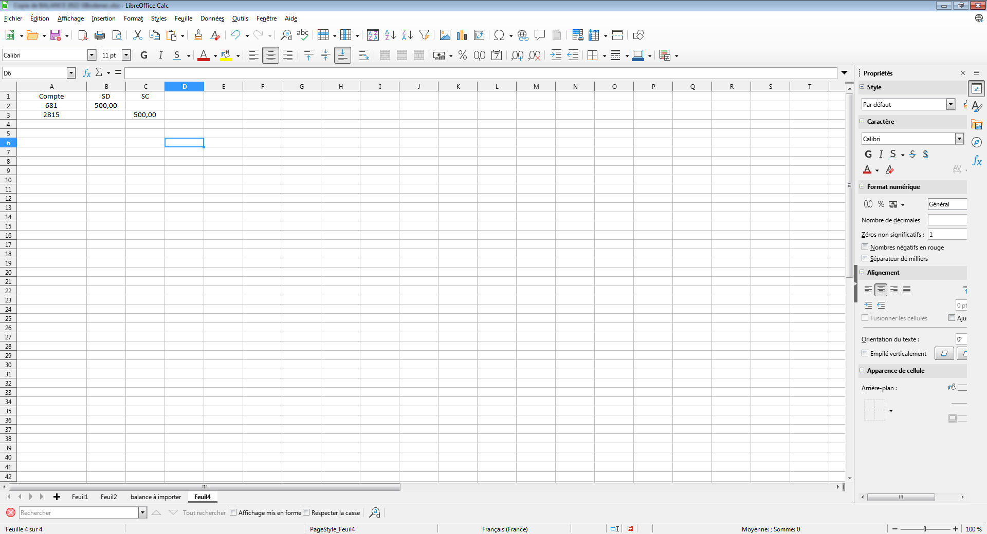Enable Nombres négatifs en rouge checkbox

tap(865, 247)
